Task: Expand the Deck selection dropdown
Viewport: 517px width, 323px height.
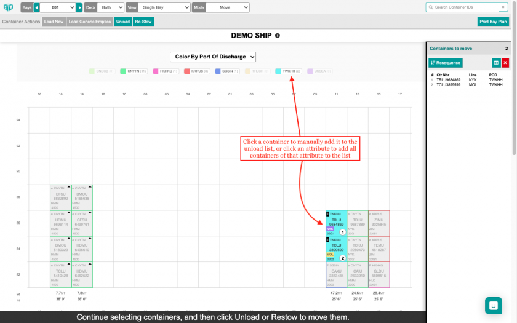Action: pyautogui.click(x=111, y=7)
